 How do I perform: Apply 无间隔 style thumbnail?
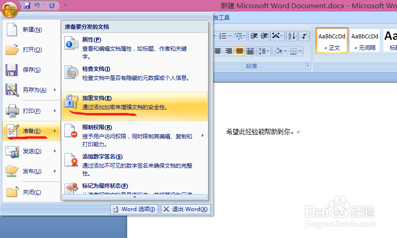point(365,41)
